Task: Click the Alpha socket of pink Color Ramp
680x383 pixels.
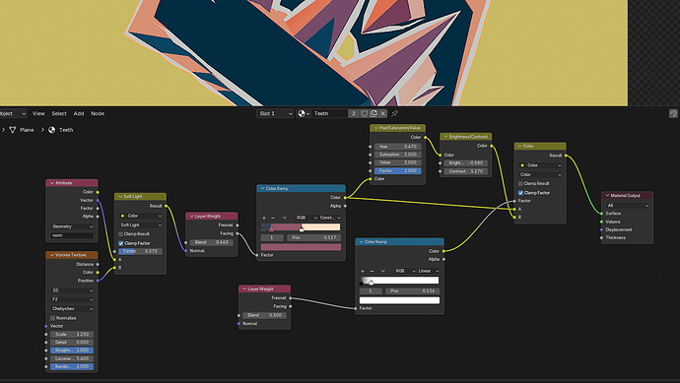Action: click(345, 206)
